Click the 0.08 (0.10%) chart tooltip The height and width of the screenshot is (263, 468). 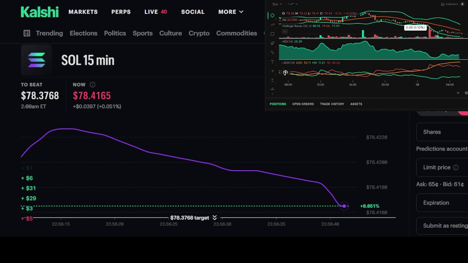click(415, 27)
